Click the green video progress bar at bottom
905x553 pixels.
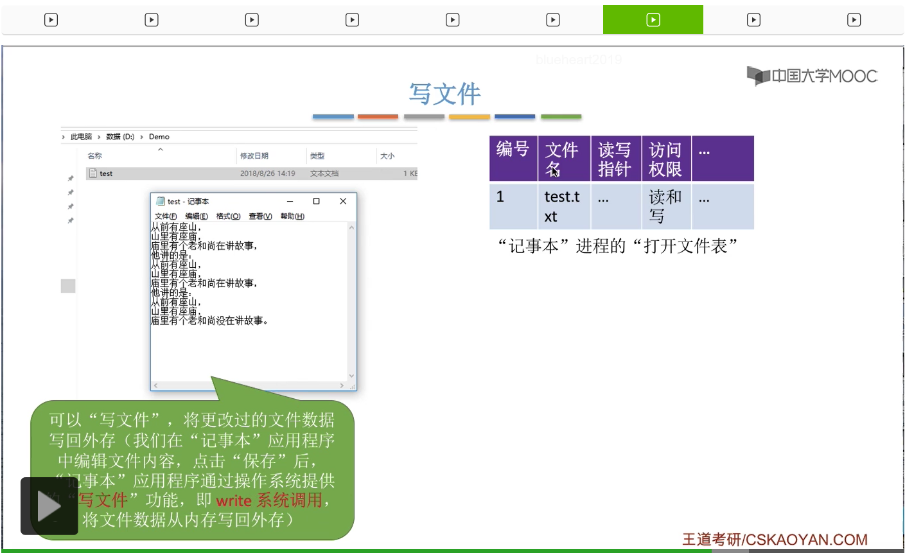click(356, 550)
